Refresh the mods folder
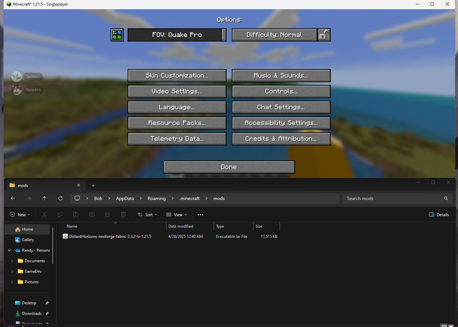The height and width of the screenshot is (327, 458). [60, 198]
